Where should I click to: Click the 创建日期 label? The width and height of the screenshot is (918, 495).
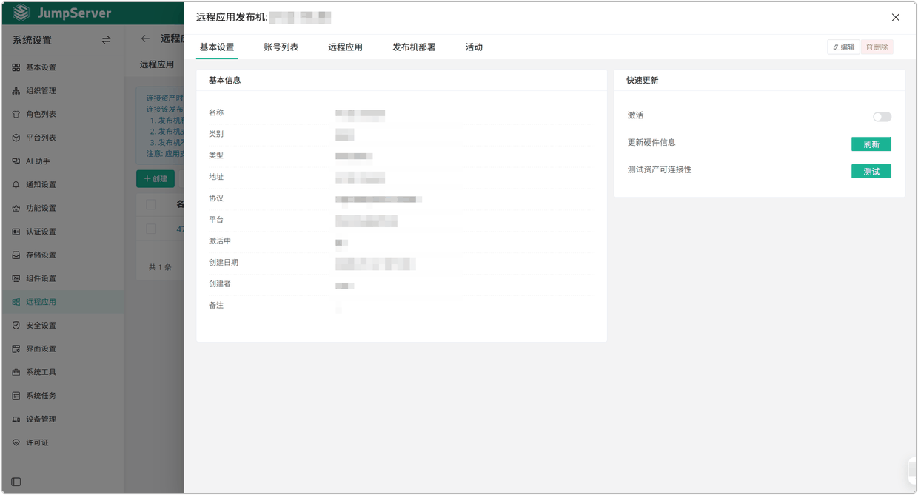(224, 263)
